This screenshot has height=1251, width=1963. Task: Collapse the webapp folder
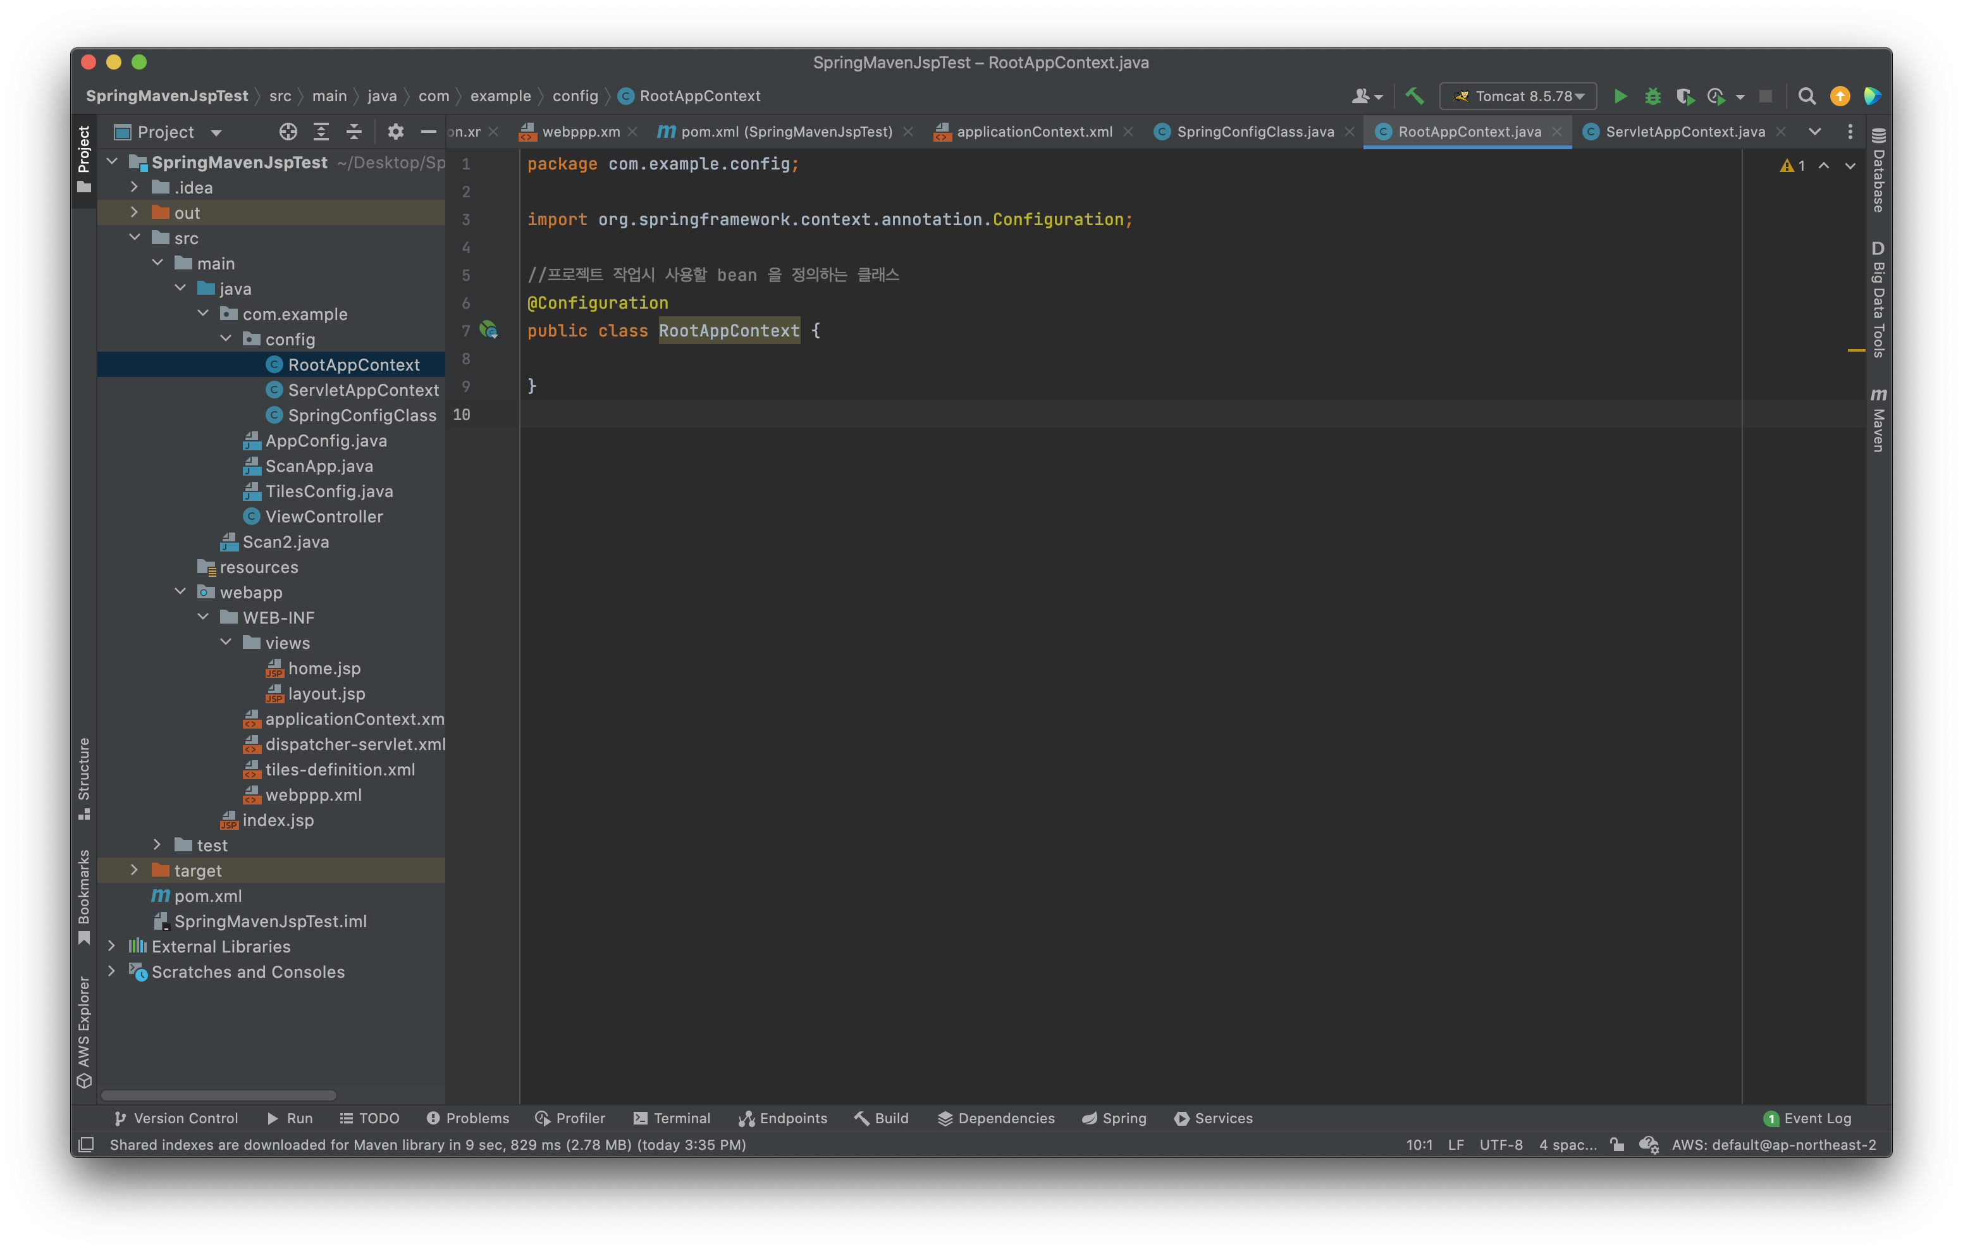(x=180, y=592)
